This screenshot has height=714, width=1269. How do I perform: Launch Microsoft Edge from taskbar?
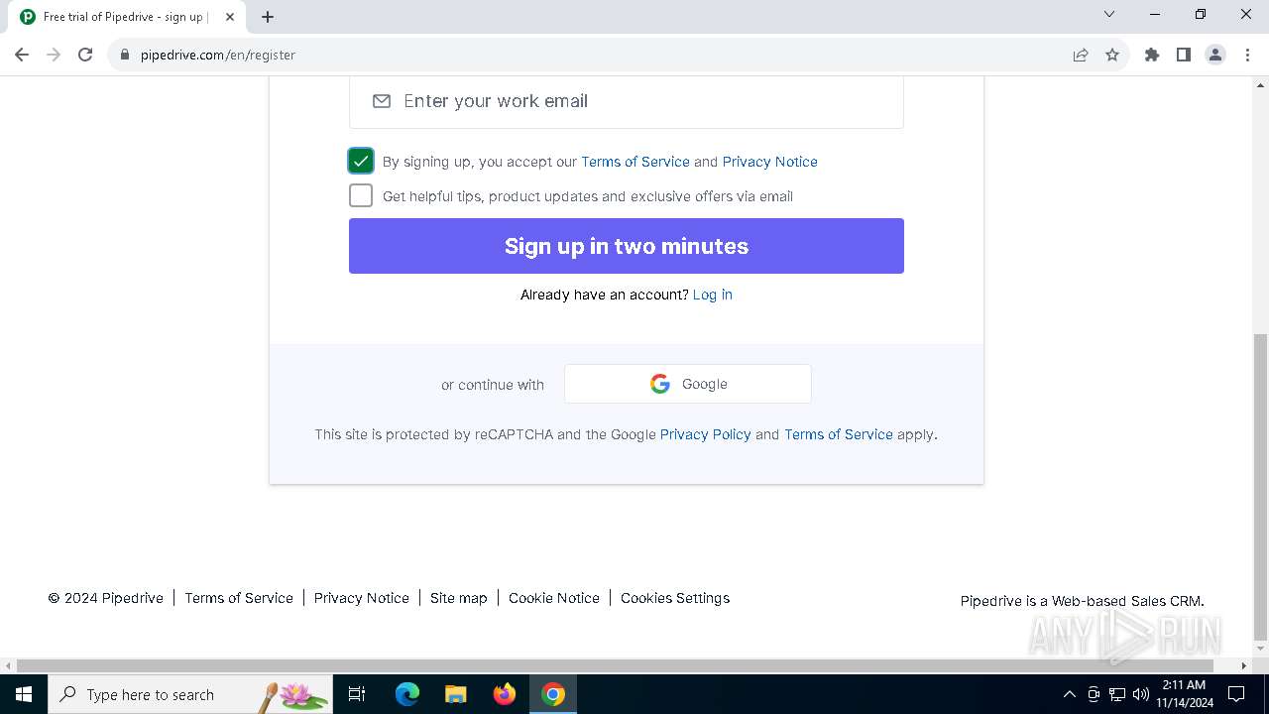[407, 694]
